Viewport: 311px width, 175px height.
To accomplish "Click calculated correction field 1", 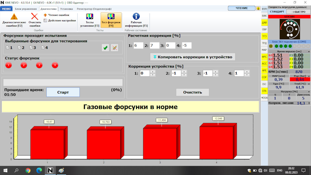I will [x=138, y=45].
